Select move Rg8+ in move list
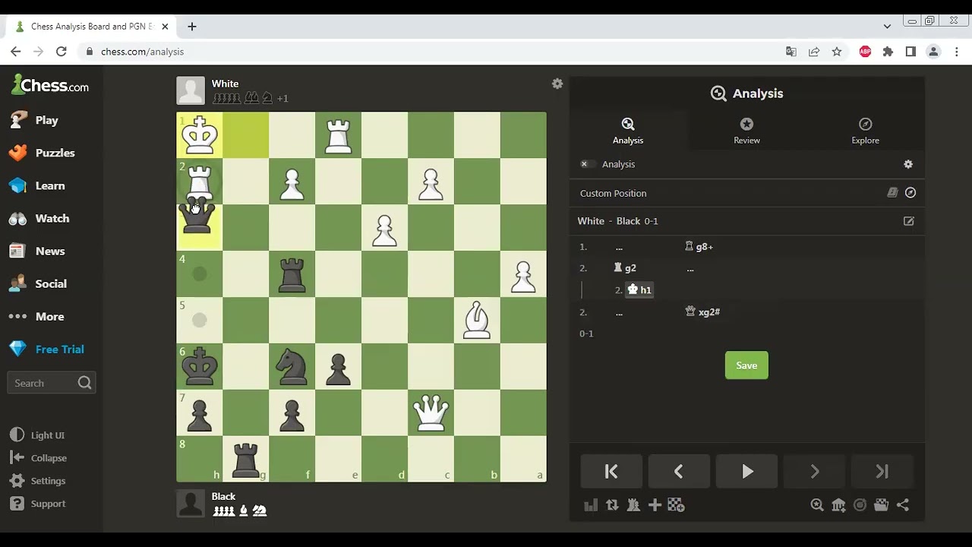The image size is (972, 547). (x=699, y=246)
